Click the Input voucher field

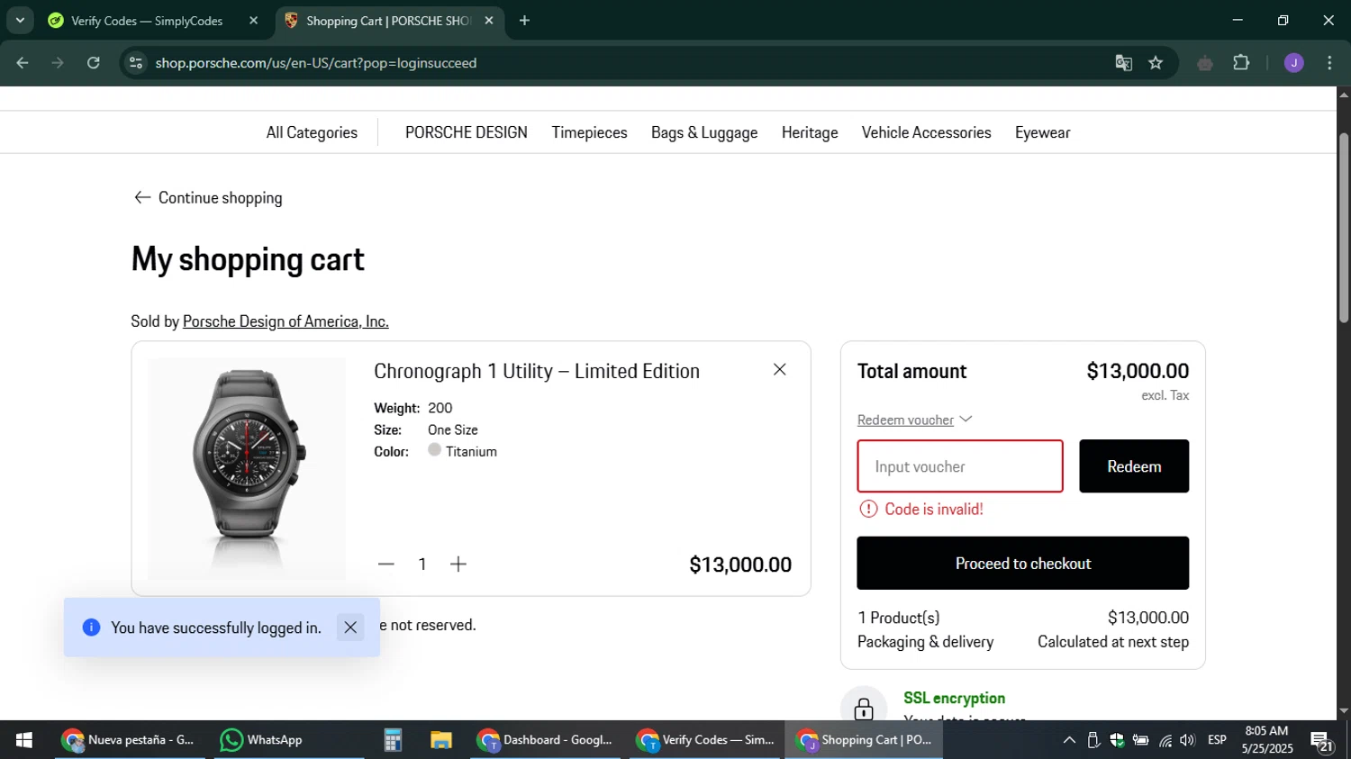960,466
